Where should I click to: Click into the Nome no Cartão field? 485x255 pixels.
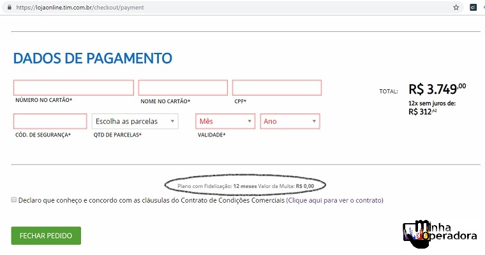point(183,87)
